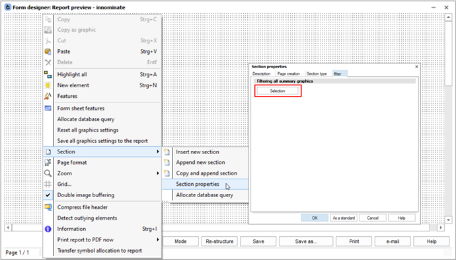Viewport: 456px width, 260px height.
Task: Expand the Section submenu arrow
Action: (x=158, y=152)
